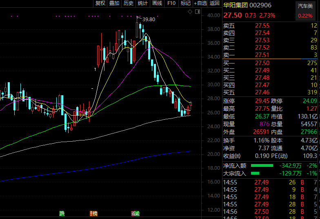Select the 画线 drawing tool
The height and width of the screenshot is (219, 320).
157,3
